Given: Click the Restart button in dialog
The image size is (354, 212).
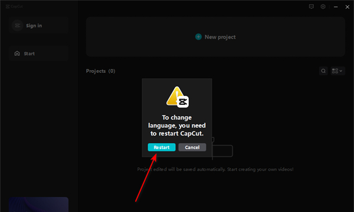Looking at the screenshot, I should (x=162, y=147).
